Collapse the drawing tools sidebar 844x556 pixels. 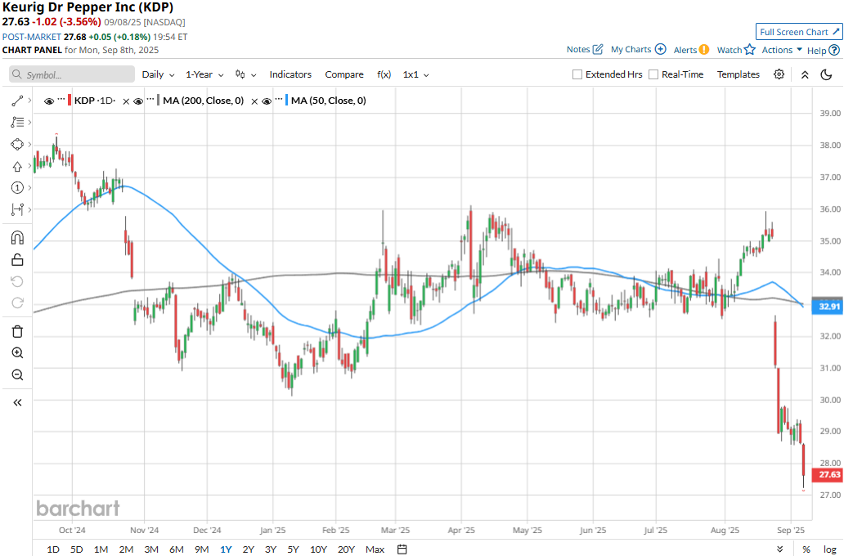(x=17, y=402)
